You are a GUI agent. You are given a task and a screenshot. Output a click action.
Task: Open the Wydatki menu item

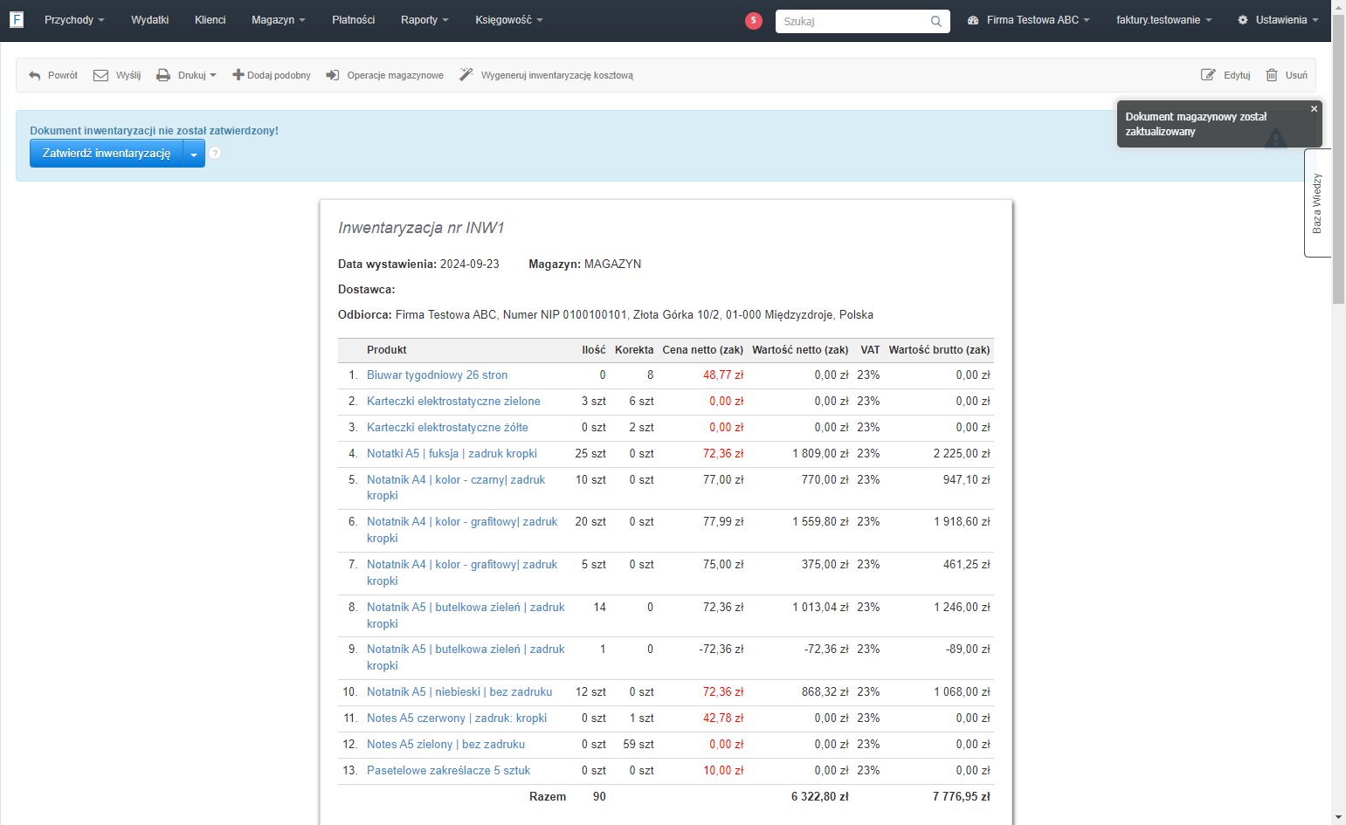(150, 20)
